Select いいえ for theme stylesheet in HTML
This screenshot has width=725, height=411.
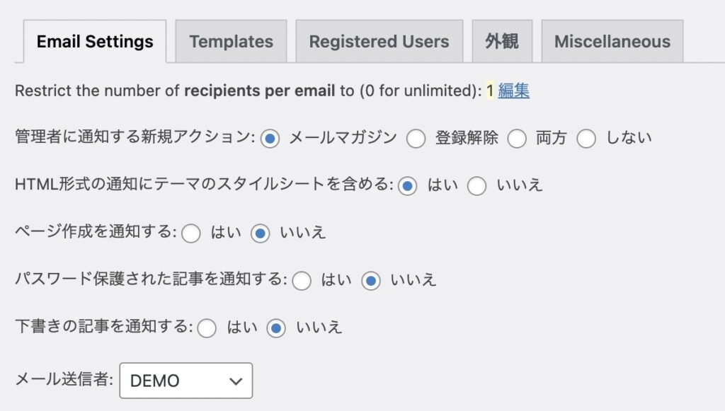click(x=477, y=186)
